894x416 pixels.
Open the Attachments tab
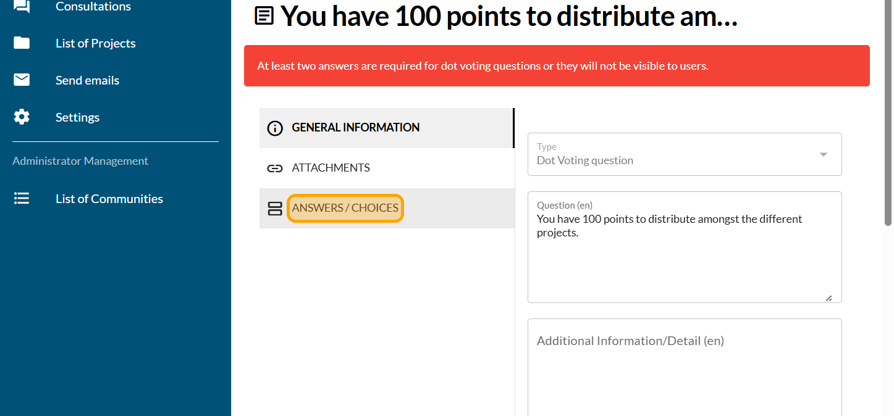[x=331, y=168]
